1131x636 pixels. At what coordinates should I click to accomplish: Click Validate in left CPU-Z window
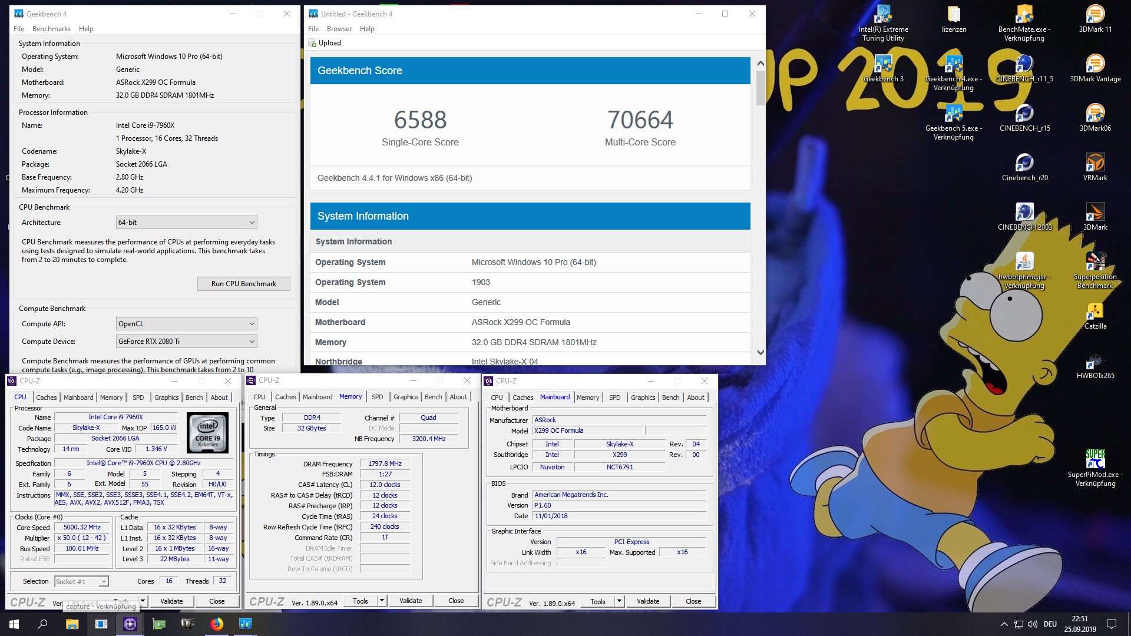171,601
